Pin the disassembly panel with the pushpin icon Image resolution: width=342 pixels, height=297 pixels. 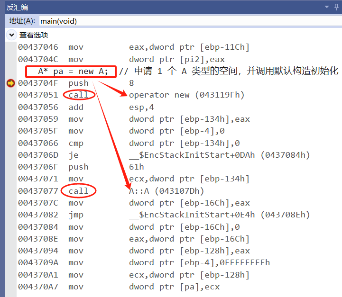pos(337,7)
